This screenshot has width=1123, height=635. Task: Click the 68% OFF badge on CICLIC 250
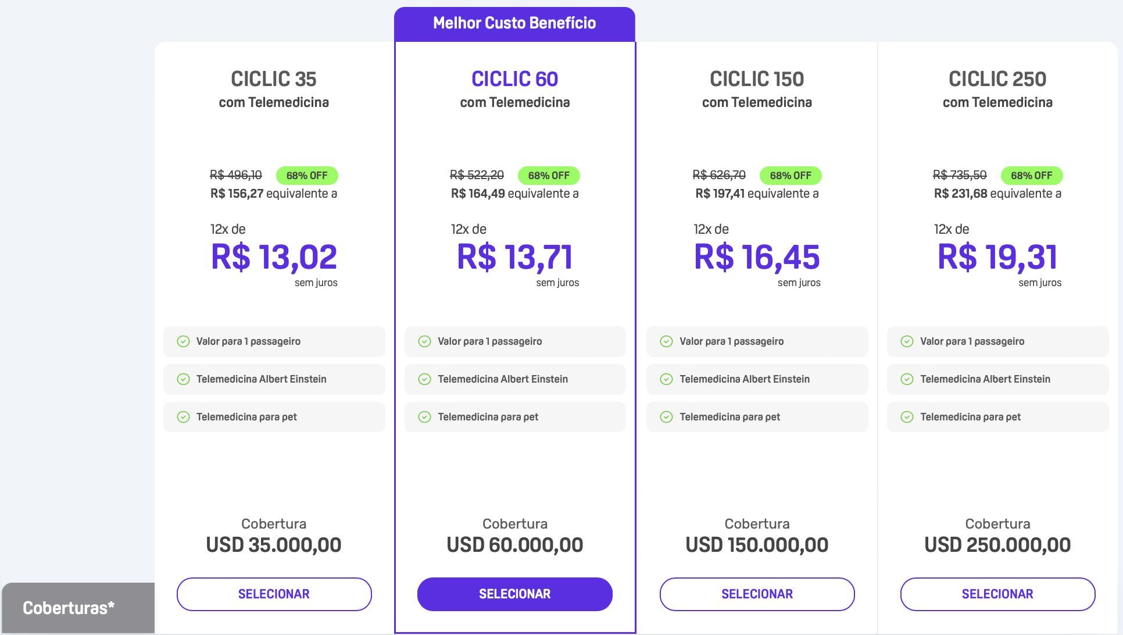[x=1031, y=175]
